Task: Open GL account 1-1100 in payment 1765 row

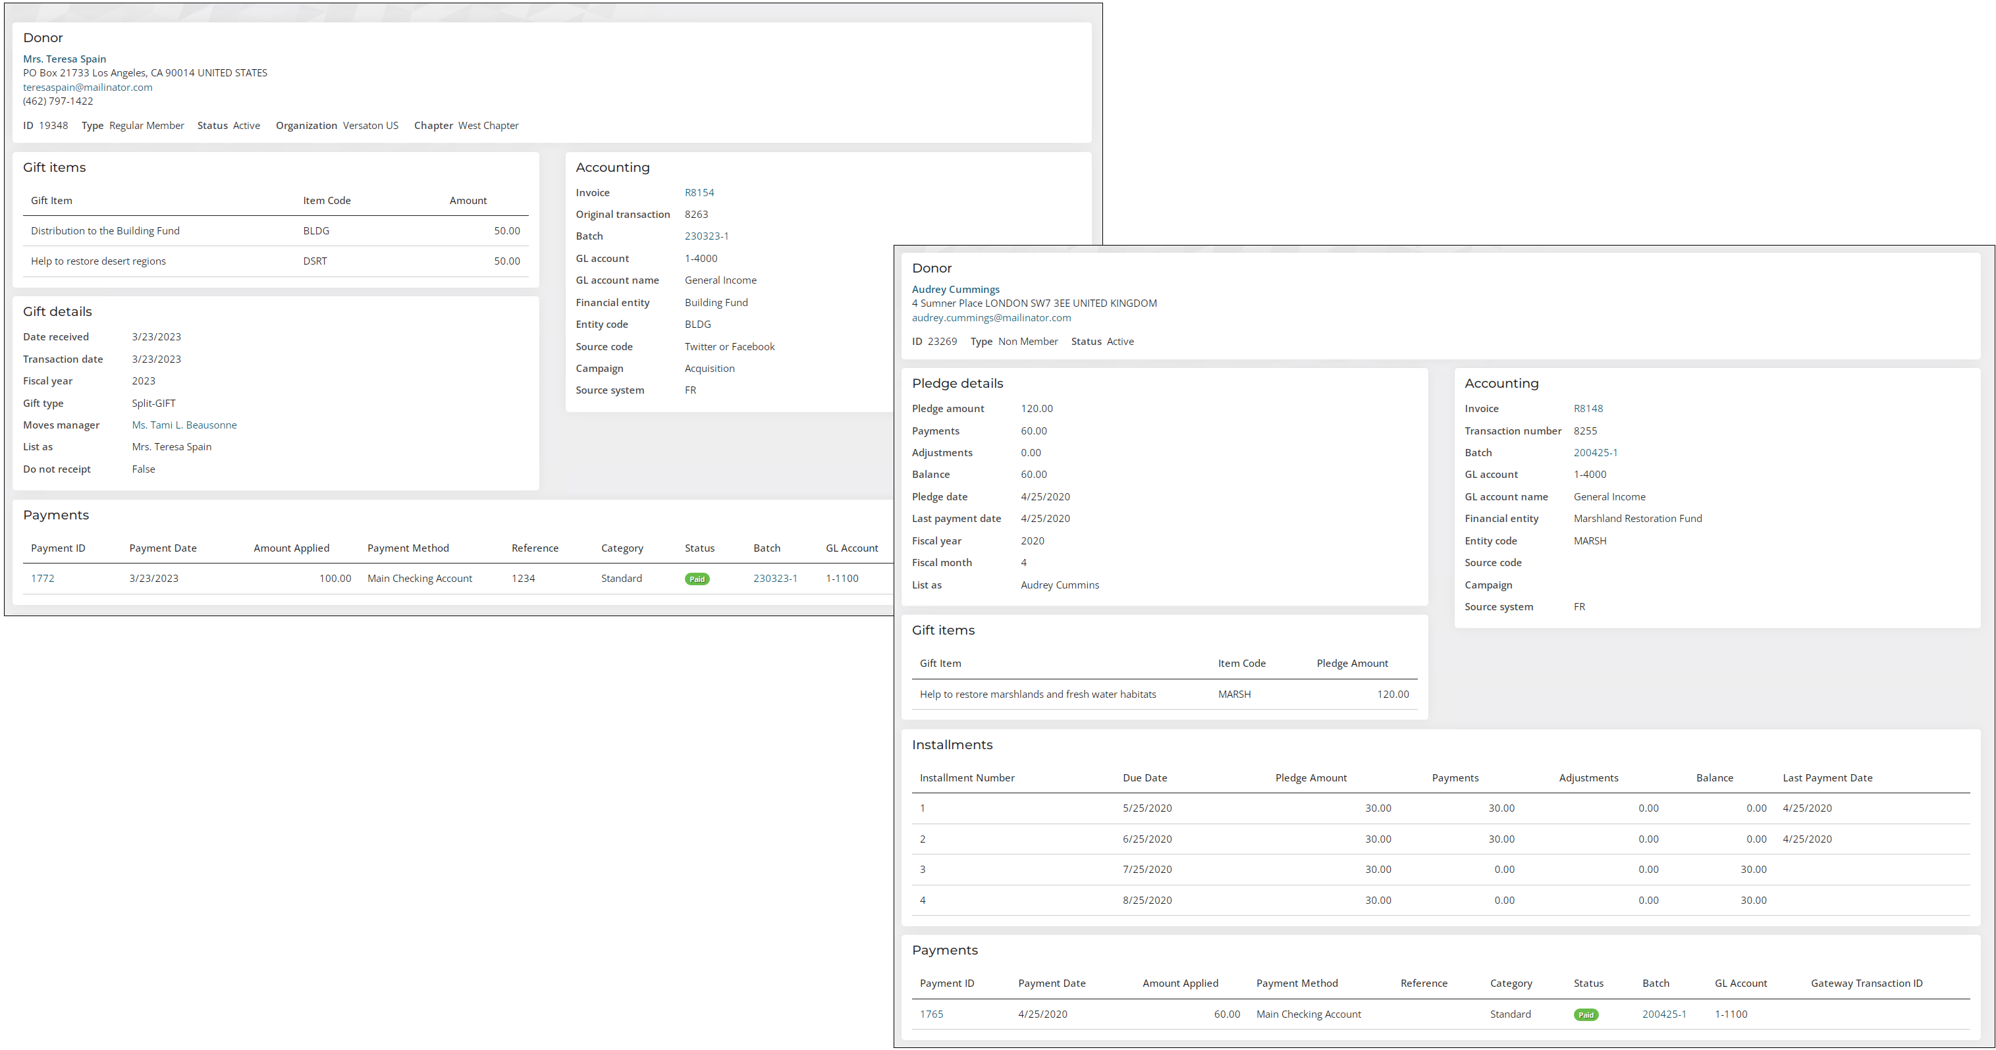Action: click(1730, 1014)
